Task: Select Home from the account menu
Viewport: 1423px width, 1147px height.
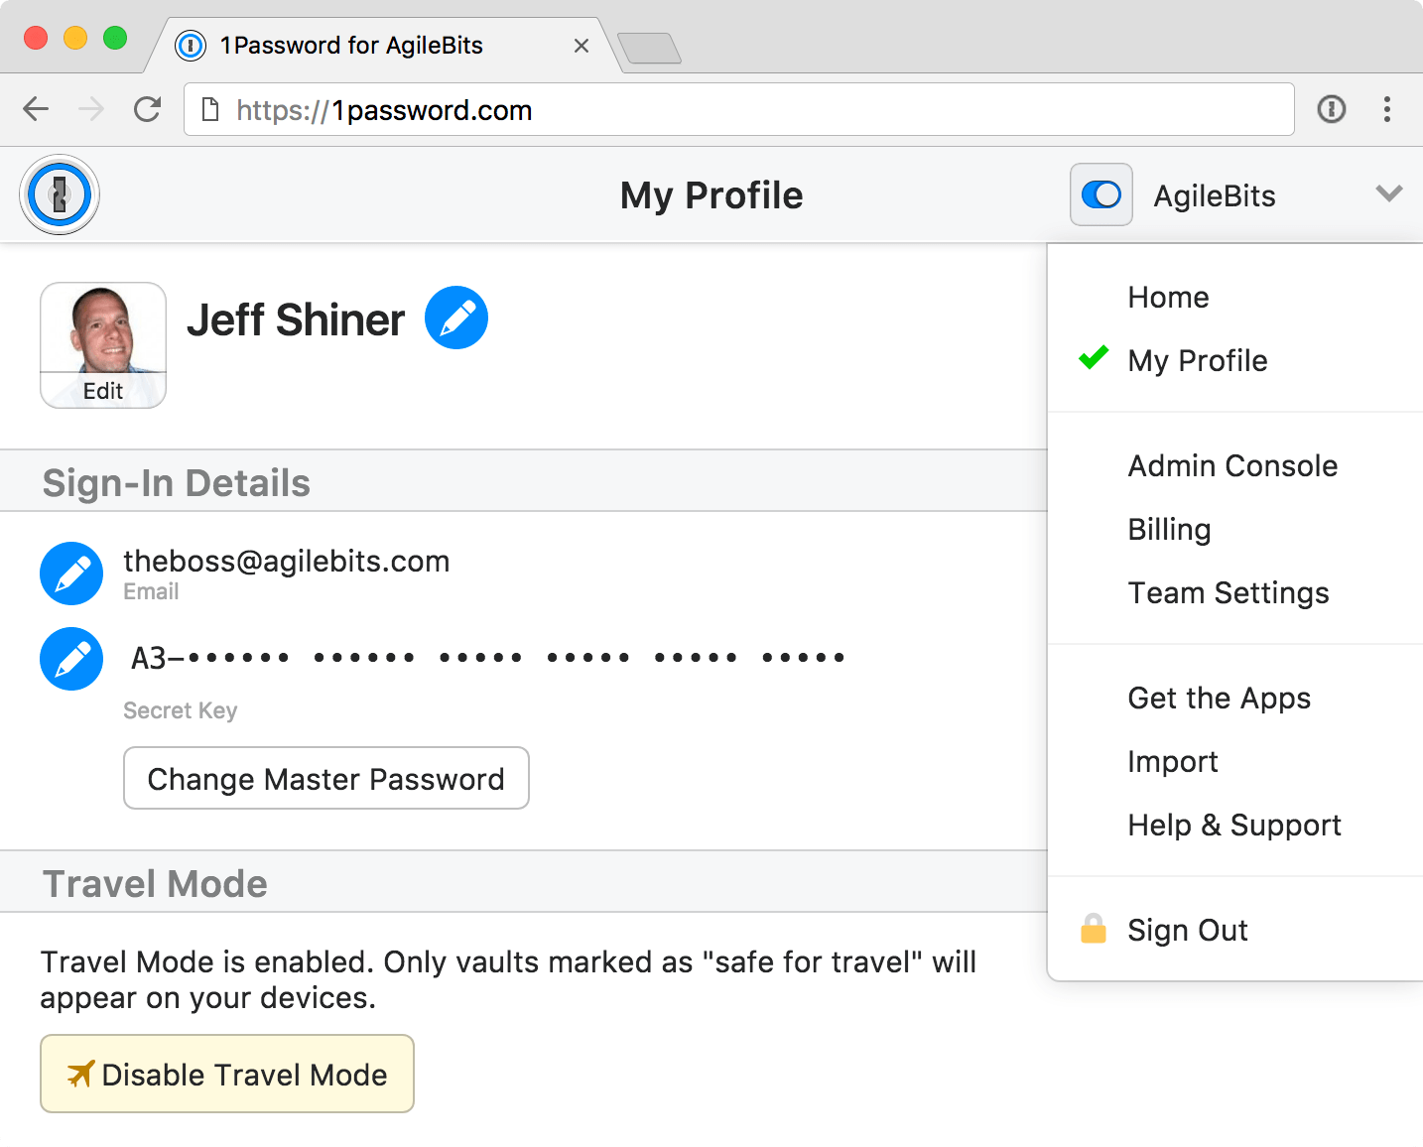Action: pyautogui.click(x=1168, y=298)
